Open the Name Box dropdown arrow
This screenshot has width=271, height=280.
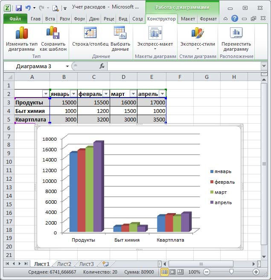coord(67,66)
